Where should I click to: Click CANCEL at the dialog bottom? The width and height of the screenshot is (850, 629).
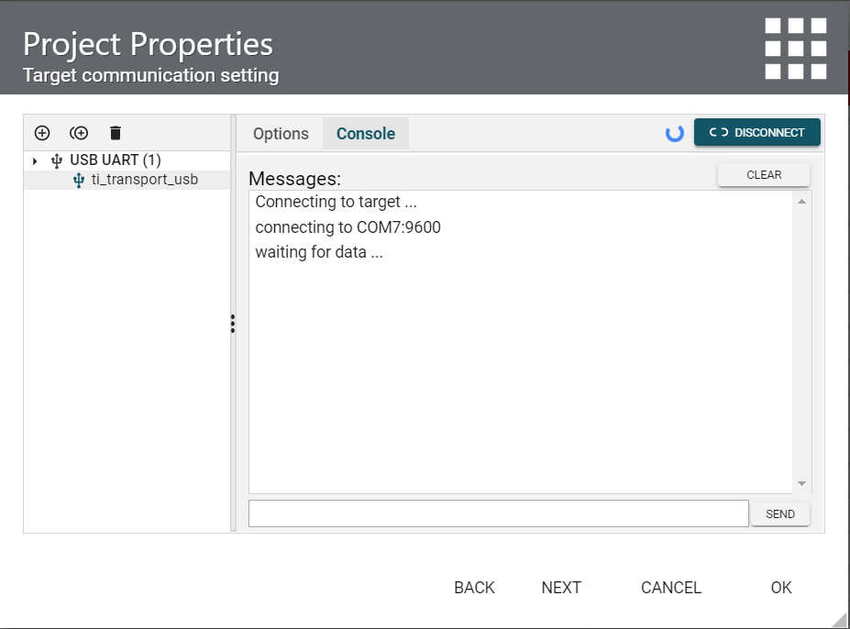click(670, 588)
